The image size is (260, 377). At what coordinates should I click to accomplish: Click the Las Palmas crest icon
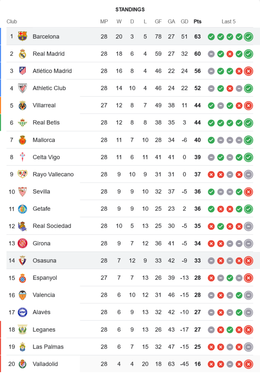(23, 347)
